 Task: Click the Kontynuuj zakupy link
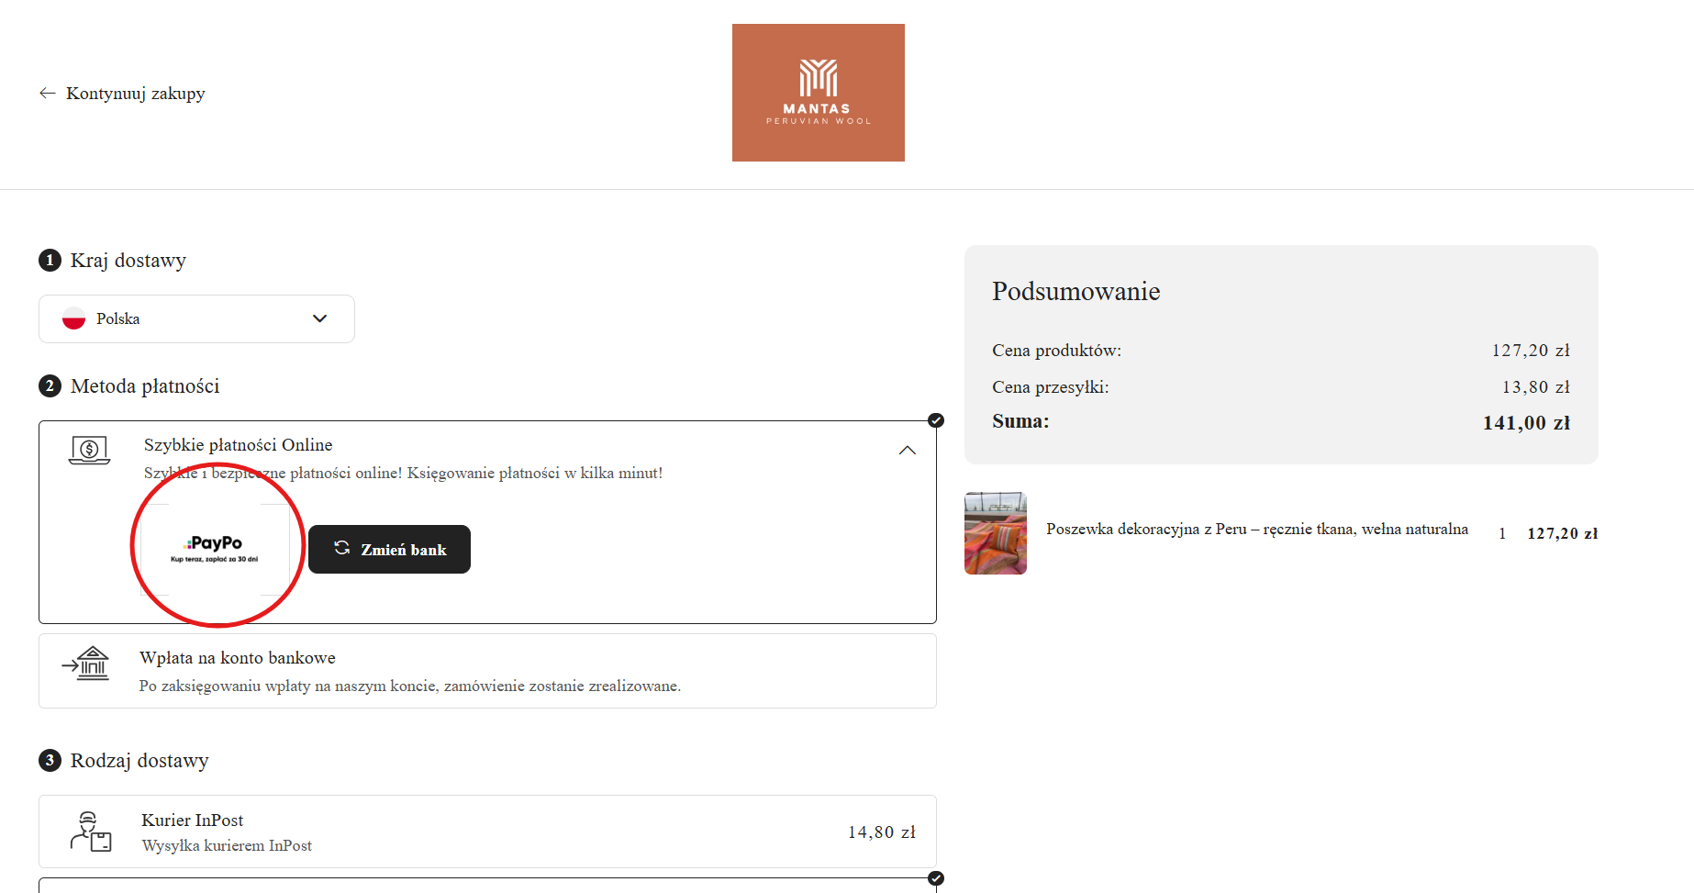coord(136,94)
